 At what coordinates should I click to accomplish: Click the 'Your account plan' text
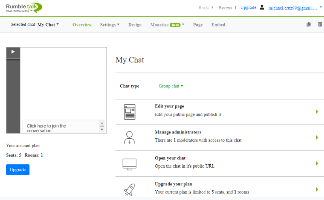pyautogui.click(x=23, y=146)
